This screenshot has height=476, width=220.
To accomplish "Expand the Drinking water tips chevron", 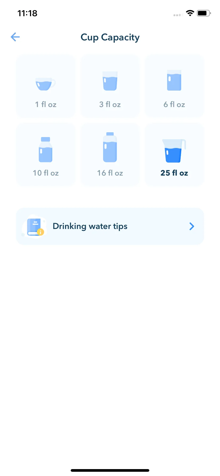I will tap(192, 226).
